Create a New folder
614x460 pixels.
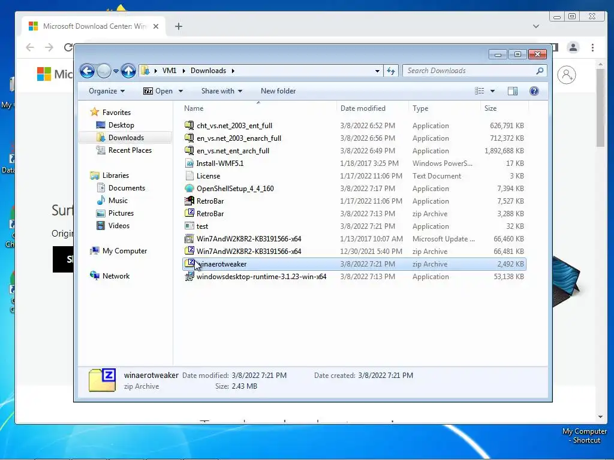pyautogui.click(x=278, y=91)
